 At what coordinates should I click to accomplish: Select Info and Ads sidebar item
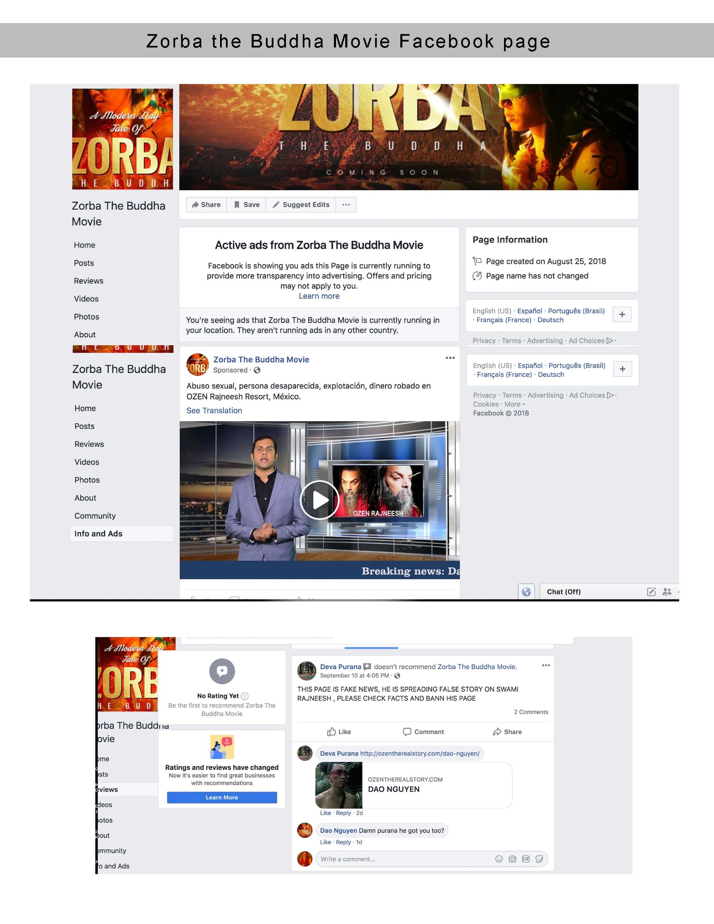(x=121, y=534)
